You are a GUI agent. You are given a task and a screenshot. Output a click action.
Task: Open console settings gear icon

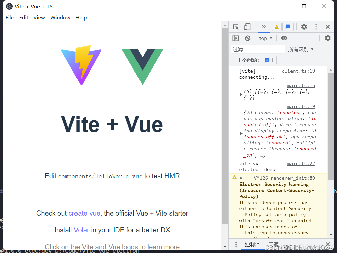point(328,38)
